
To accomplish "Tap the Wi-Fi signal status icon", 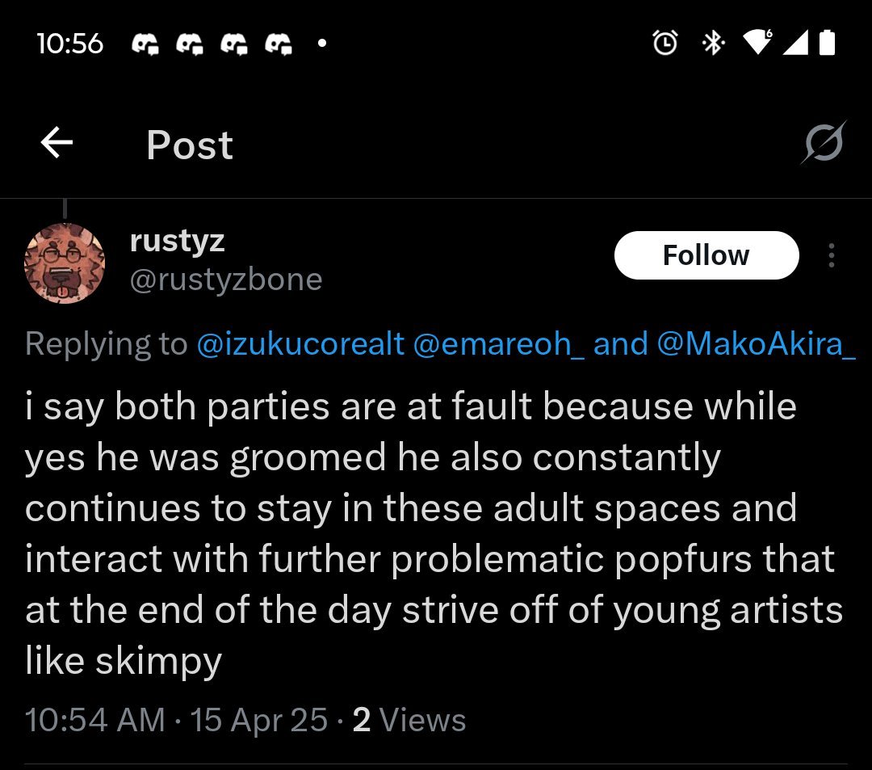I will click(x=759, y=44).
